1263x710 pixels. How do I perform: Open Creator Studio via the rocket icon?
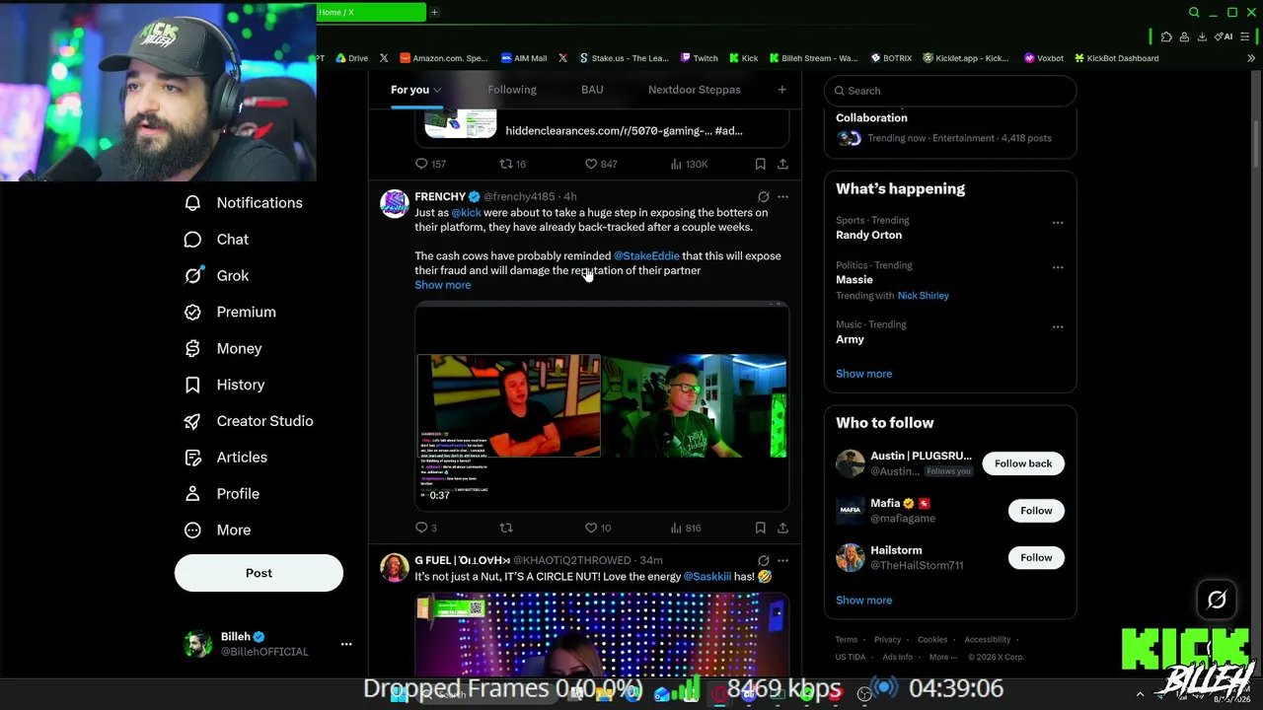pos(192,421)
